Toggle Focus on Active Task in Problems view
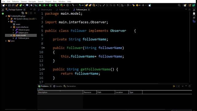 pos(179,86)
